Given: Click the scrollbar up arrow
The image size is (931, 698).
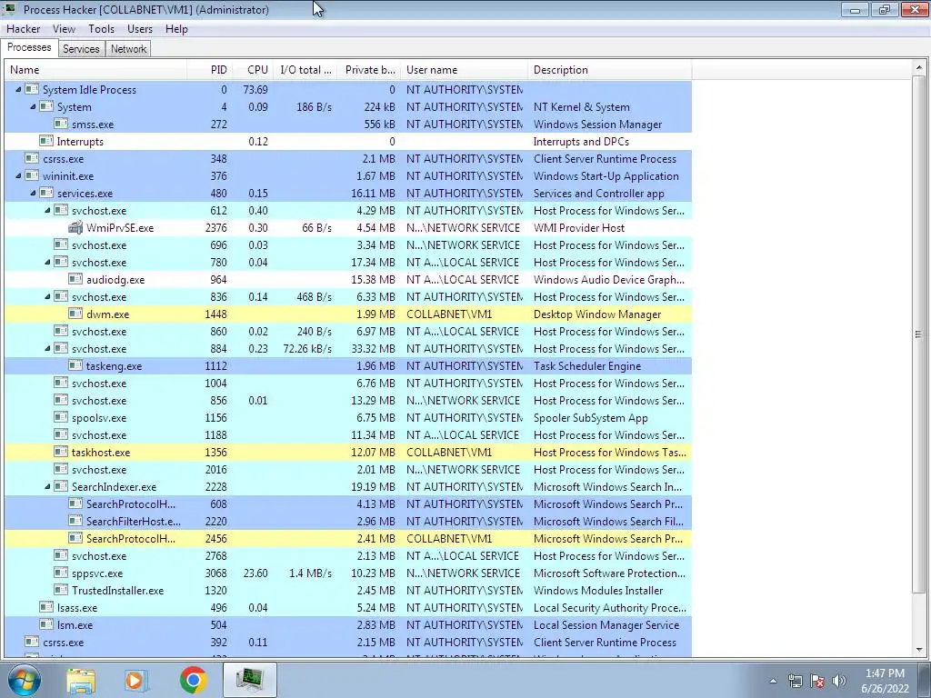Looking at the screenshot, I should tap(918, 67).
